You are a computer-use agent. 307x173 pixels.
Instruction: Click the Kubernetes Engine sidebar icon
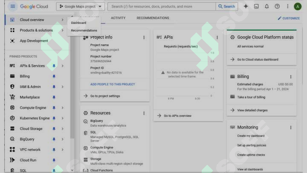[x=12, y=118]
